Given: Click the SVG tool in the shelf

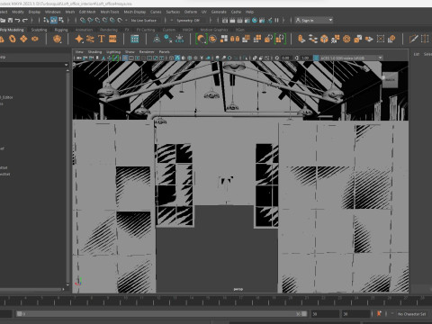Looking at the screenshot, I should [112, 39].
